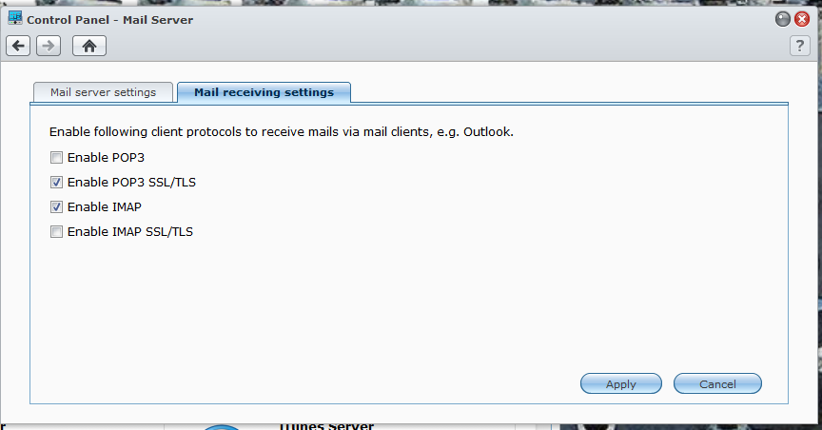Click the 'Enable POP3' label text
The height and width of the screenshot is (430, 822).
106,157
